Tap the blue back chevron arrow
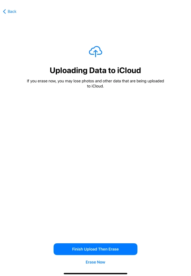The width and height of the screenshot is (191, 276). pyautogui.click(x=4, y=12)
